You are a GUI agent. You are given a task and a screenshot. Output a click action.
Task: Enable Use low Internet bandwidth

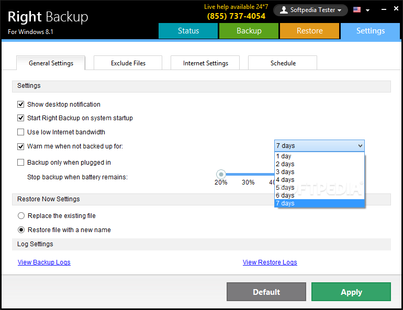click(20, 132)
